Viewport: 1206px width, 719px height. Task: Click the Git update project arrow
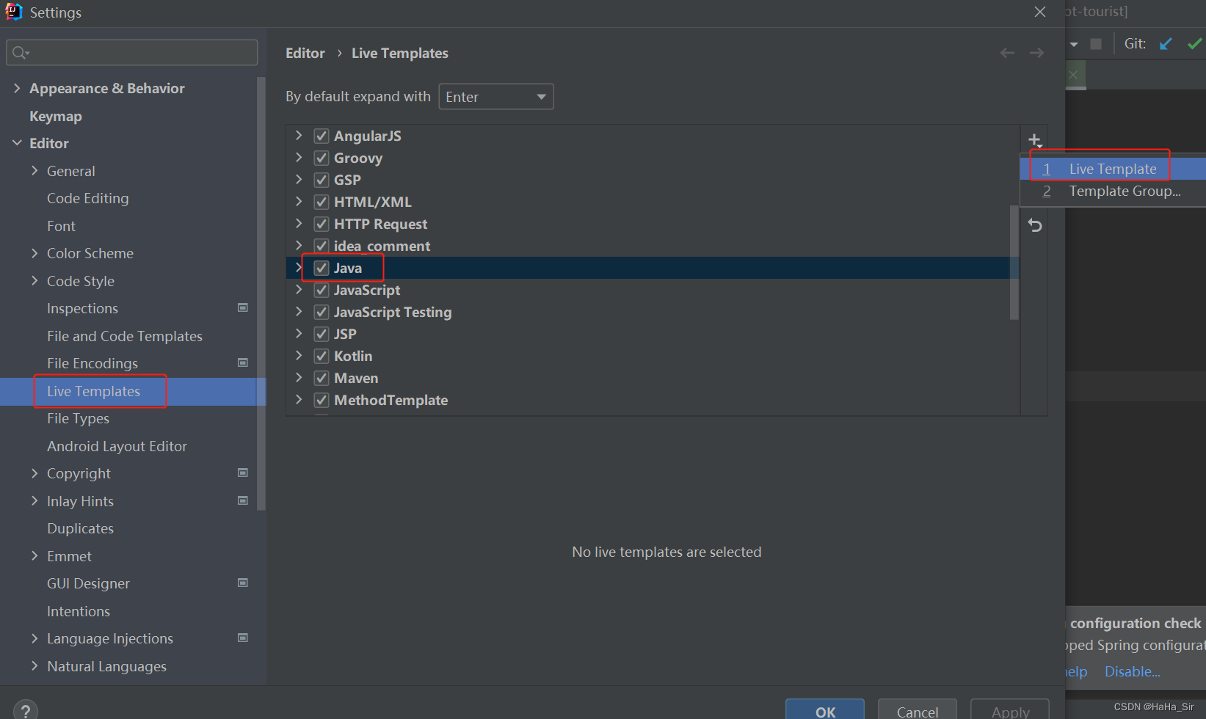(1166, 44)
